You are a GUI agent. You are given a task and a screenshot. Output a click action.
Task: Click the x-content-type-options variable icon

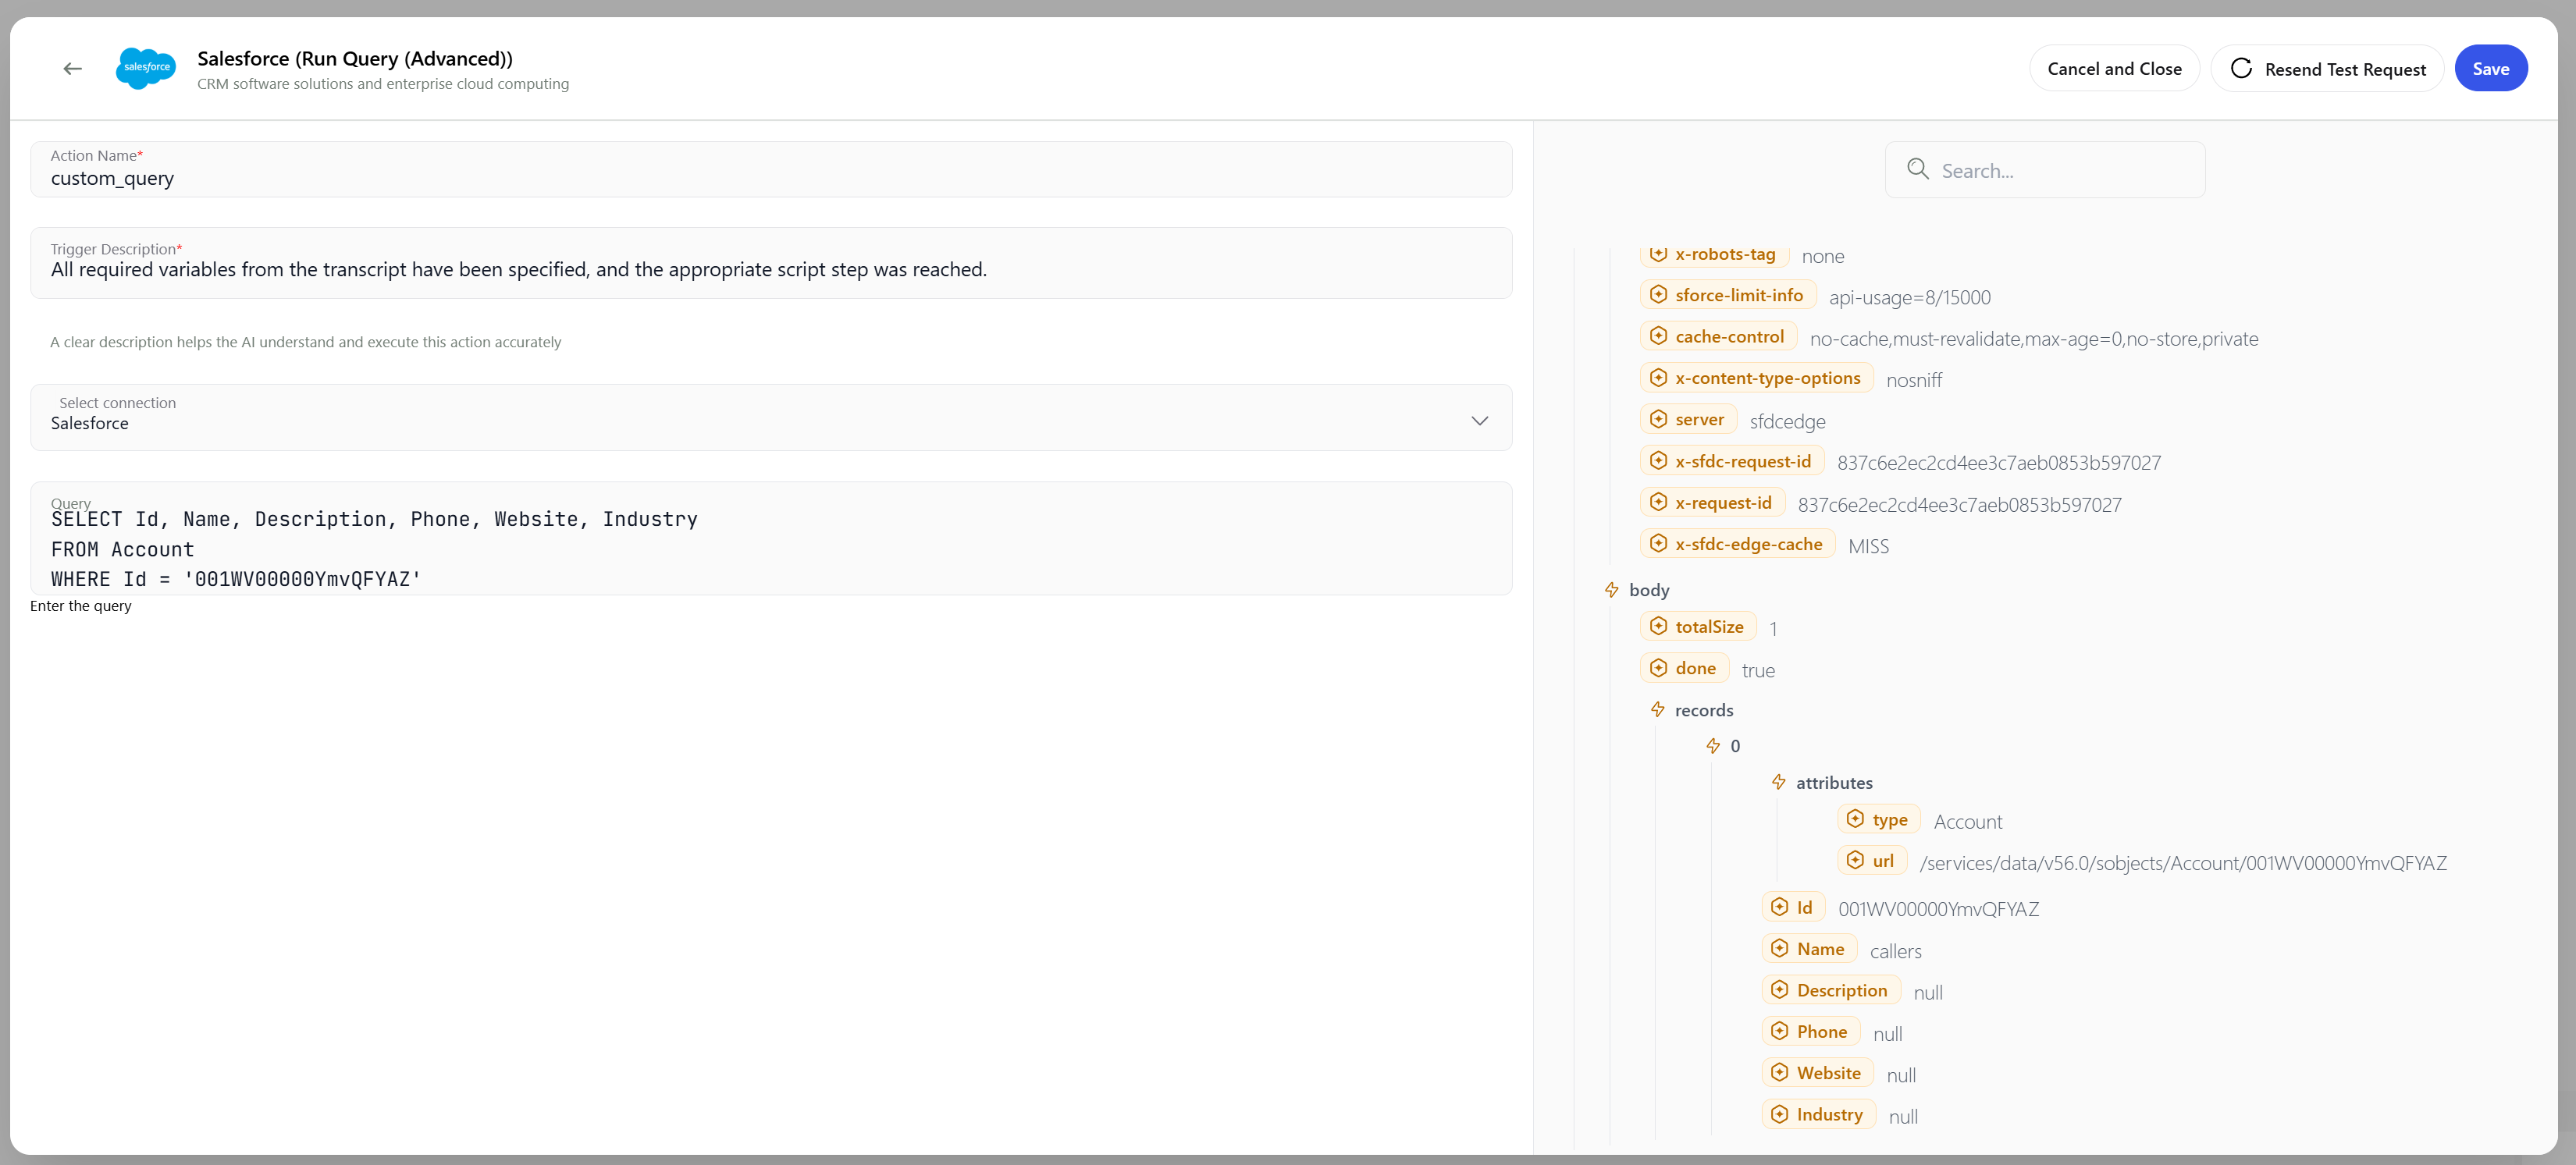1658,378
